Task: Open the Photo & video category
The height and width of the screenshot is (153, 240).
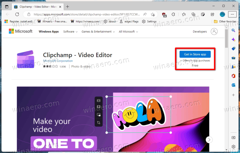Action: click(x=81, y=66)
